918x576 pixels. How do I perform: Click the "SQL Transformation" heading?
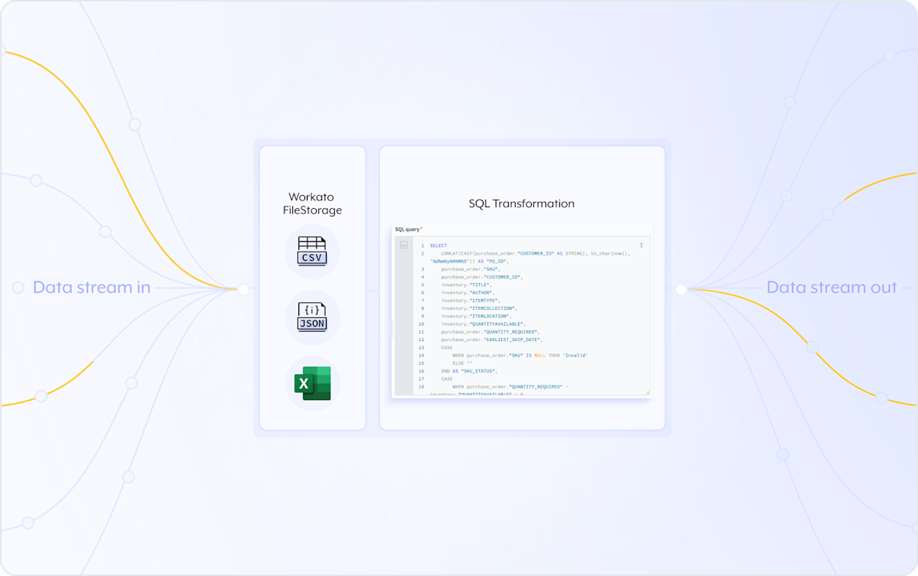point(522,203)
